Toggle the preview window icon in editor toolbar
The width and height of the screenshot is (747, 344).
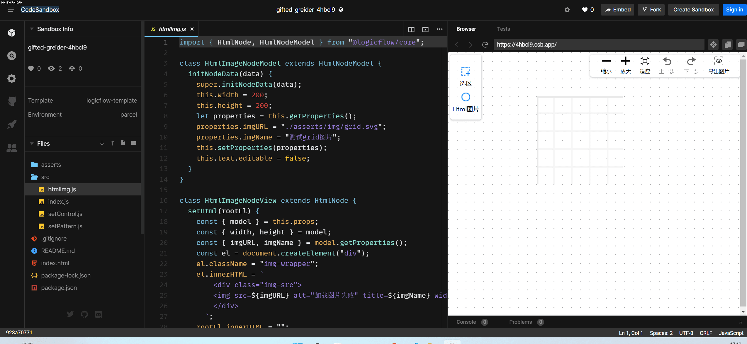(x=425, y=29)
